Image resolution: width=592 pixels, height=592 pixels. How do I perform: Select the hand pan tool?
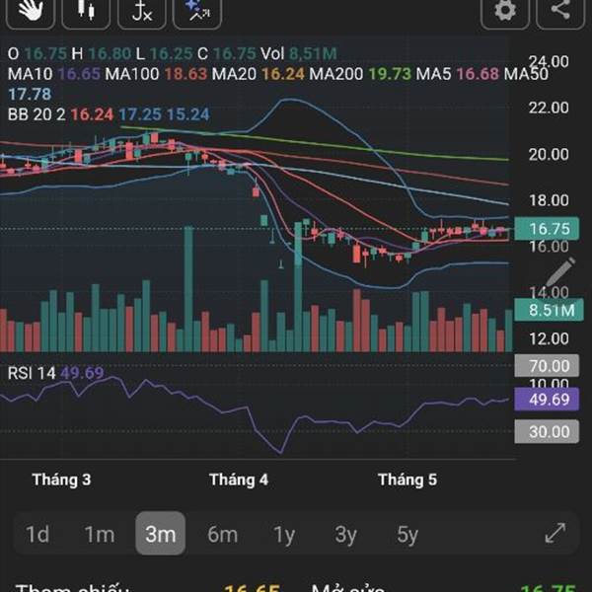pos(31,11)
